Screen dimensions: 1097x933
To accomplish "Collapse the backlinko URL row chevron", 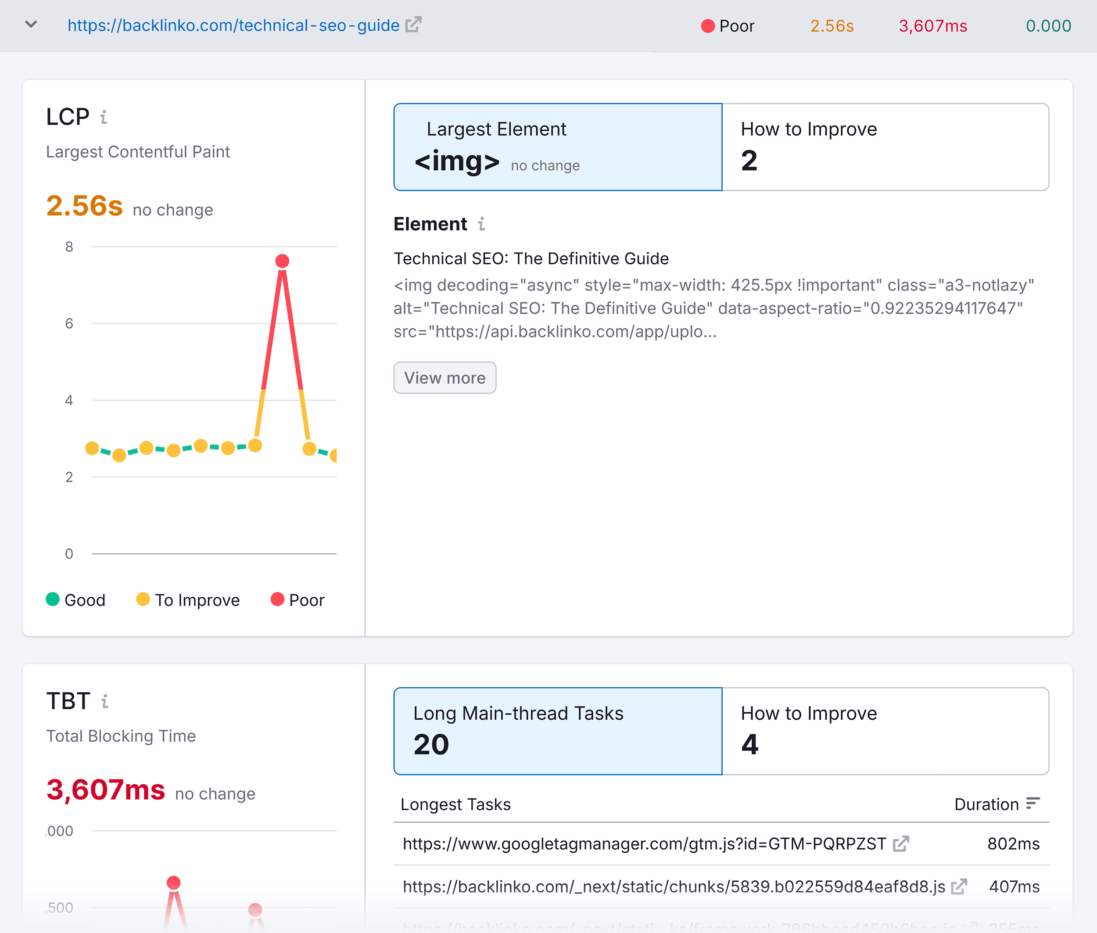I will coord(31,24).
